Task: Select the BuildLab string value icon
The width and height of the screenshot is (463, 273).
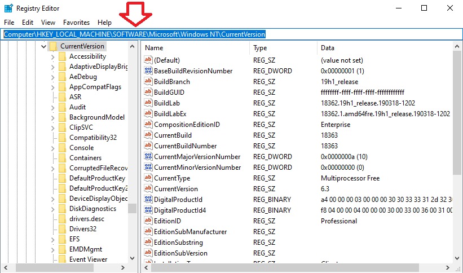Action: (148, 103)
